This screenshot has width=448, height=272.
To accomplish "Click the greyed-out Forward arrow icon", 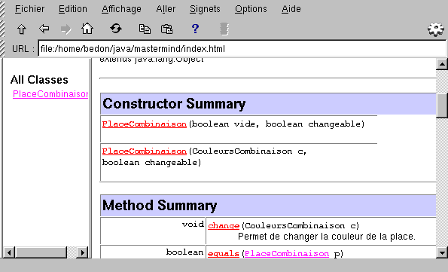I will pos(66,29).
